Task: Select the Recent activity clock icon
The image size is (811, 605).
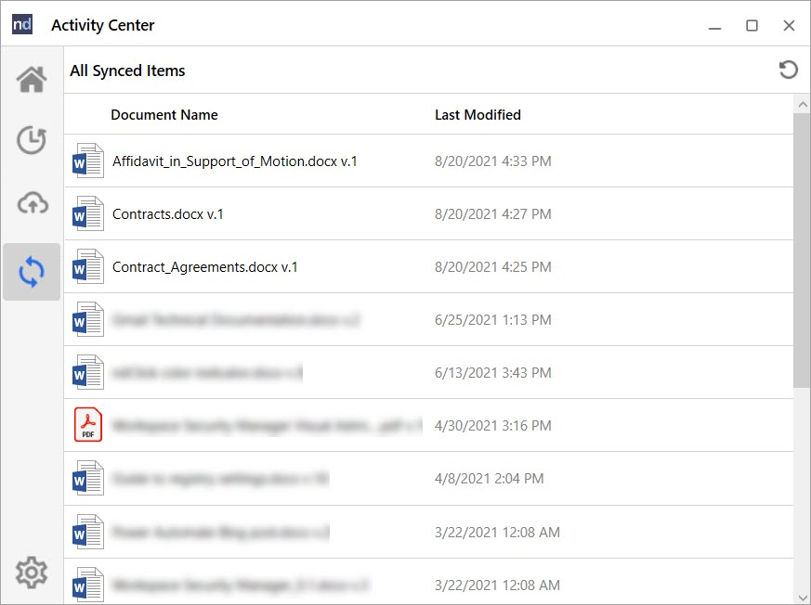Action: (x=31, y=141)
